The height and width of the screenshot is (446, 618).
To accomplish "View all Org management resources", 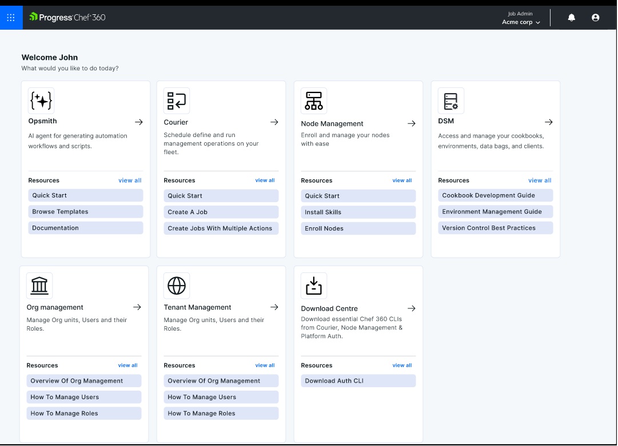I will click(127, 365).
